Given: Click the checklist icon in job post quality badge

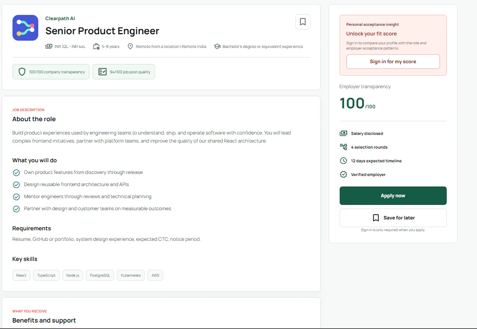Looking at the screenshot, I should click(x=102, y=72).
